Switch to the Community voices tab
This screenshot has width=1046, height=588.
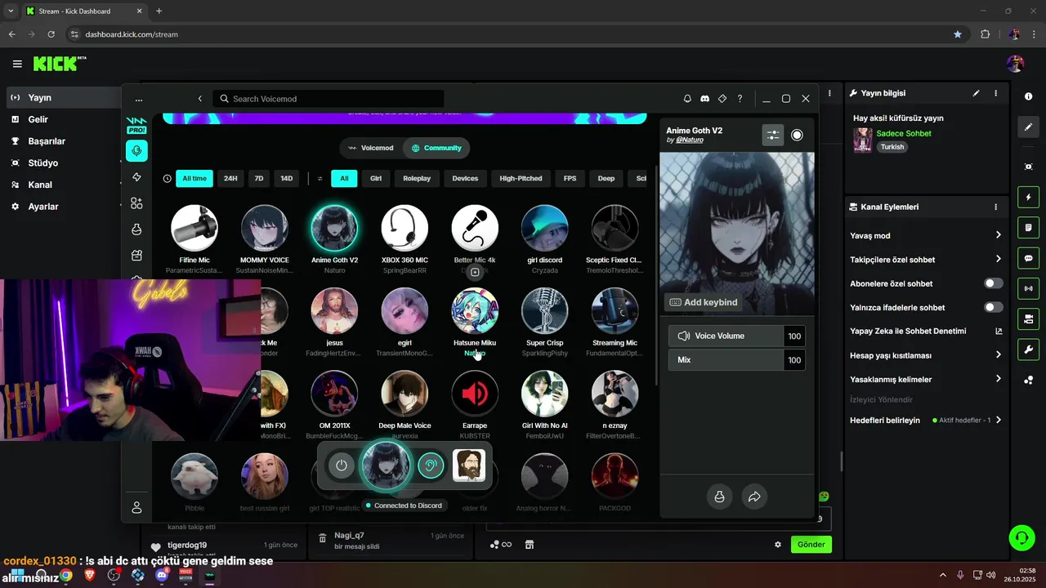tap(436, 148)
